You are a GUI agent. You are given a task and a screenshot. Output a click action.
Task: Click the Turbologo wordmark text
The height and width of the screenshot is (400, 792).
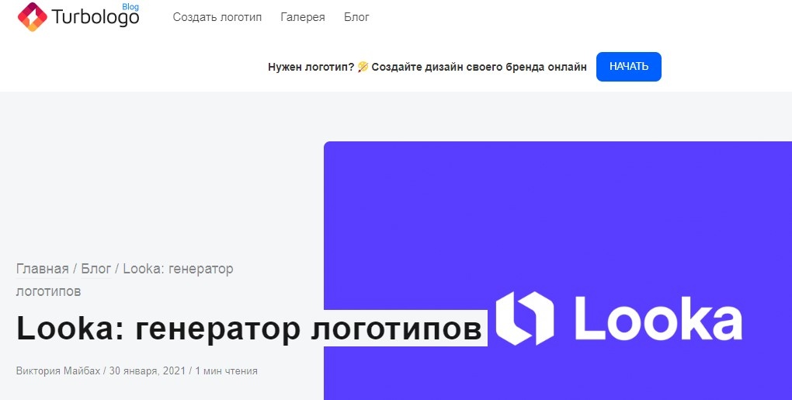click(x=95, y=18)
